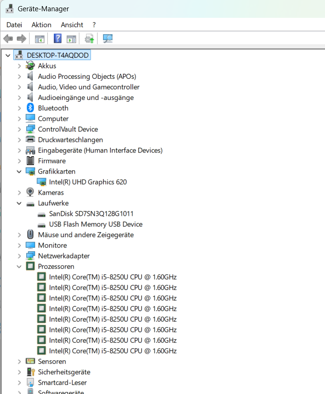
Task: Select the Smartcard-Leser label
Action: click(x=62, y=382)
